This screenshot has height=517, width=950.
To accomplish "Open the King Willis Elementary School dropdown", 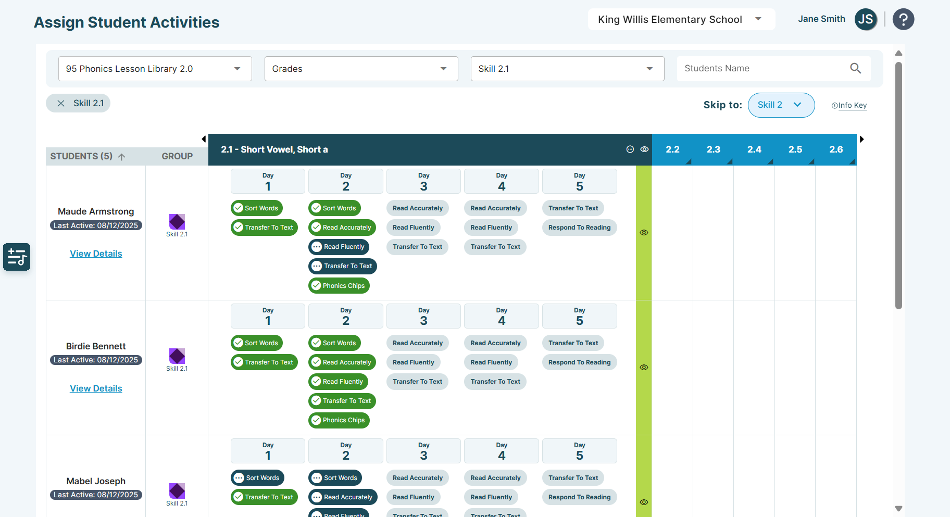I will click(681, 19).
